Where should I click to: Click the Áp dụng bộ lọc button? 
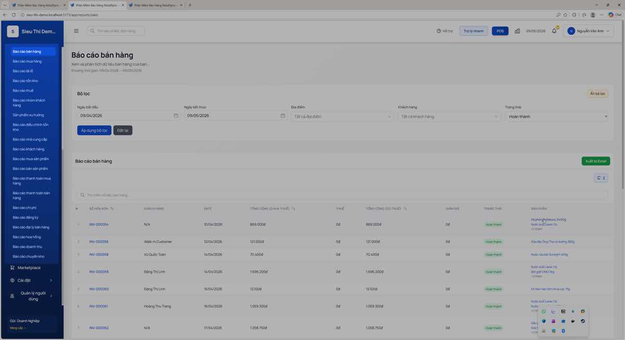(94, 130)
